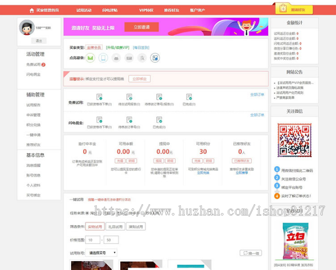Go to 买家管理首页 in the top menu

click(x=48, y=10)
